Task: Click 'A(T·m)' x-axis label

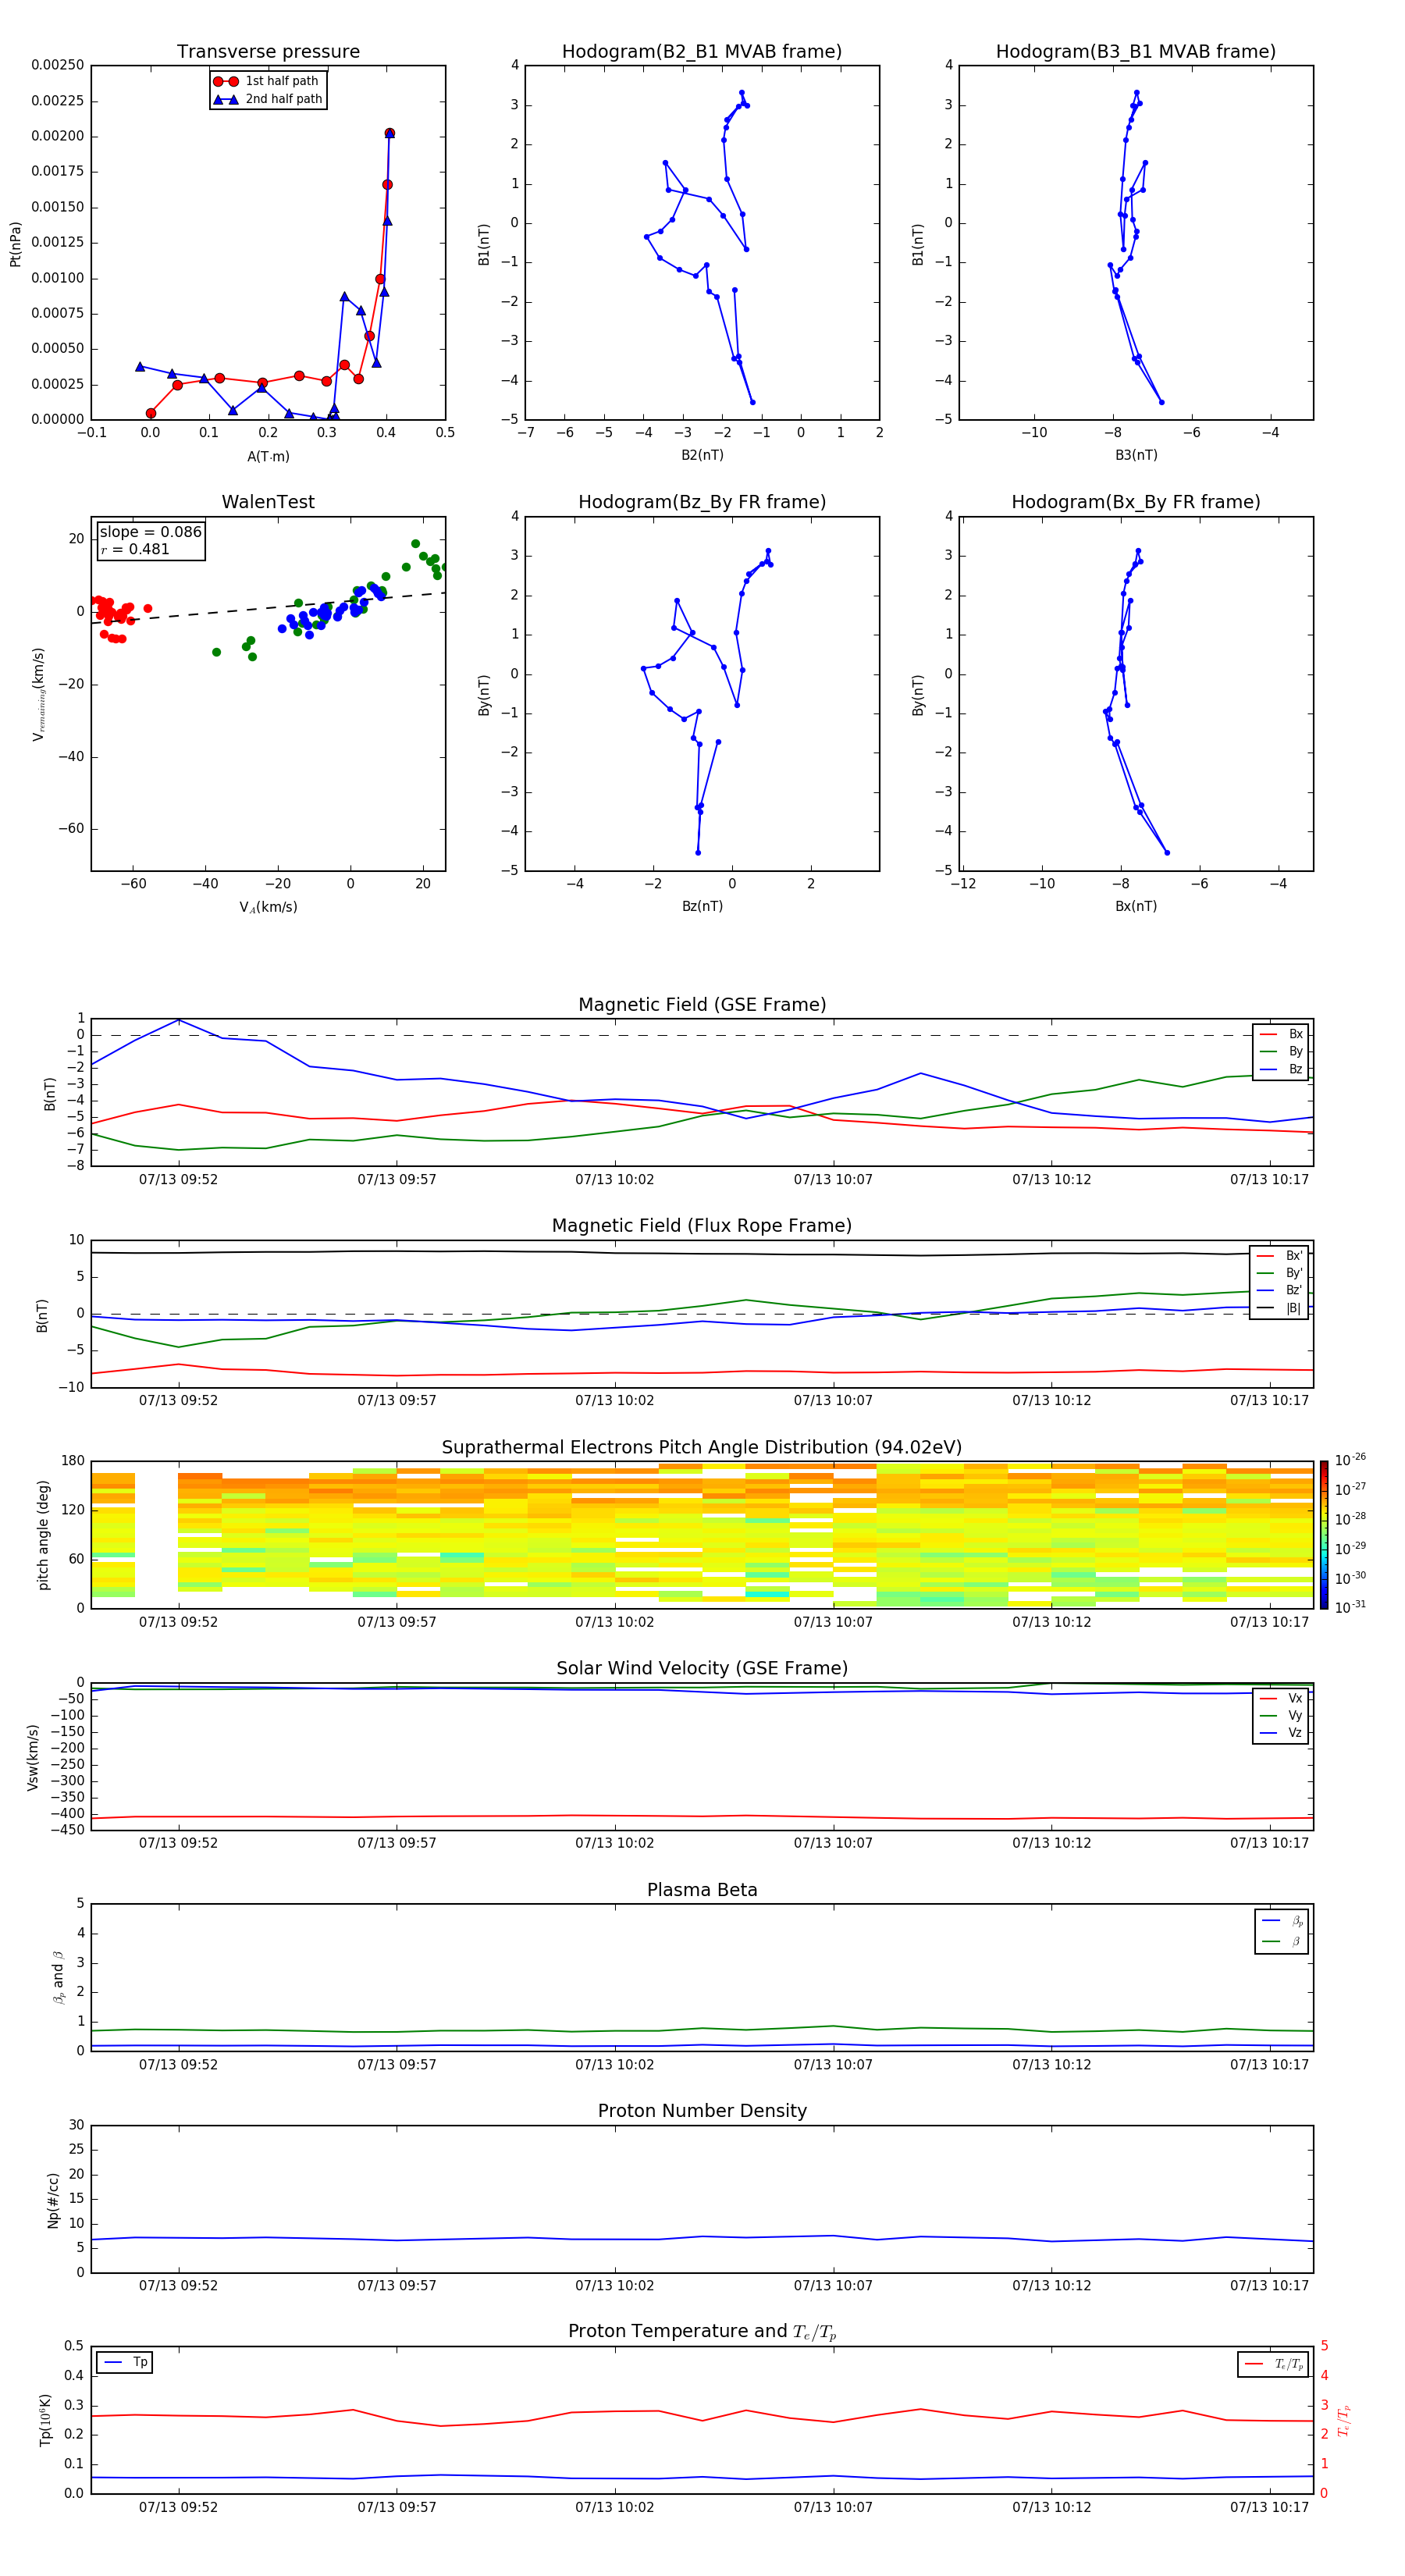Action: point(268,456)
